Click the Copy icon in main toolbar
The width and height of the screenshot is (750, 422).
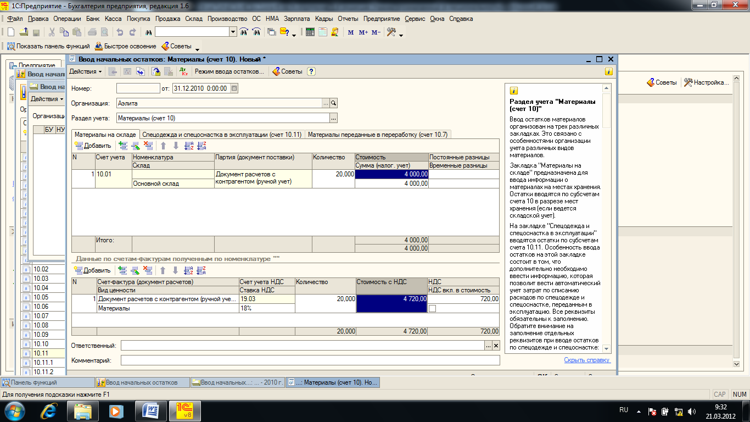coord(64,32)
